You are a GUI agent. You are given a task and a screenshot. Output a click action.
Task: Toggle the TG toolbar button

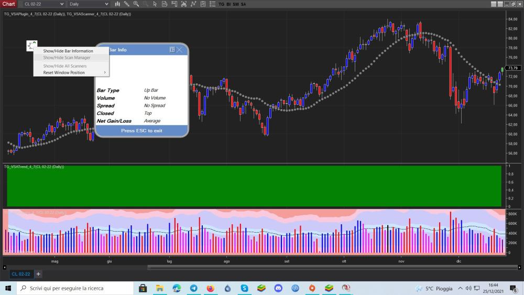[221, 4]
